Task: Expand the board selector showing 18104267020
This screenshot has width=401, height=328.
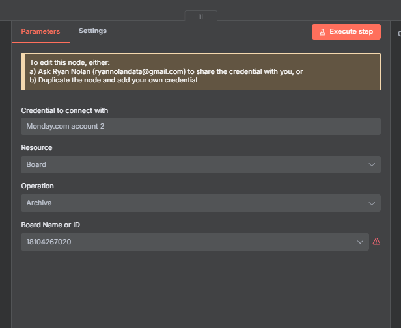Action: [x=189, y=242]
